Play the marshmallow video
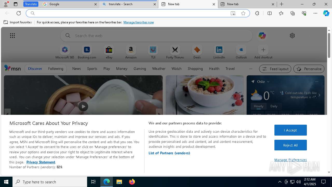Viewport: 332px width, 187px height. [83, 106]
